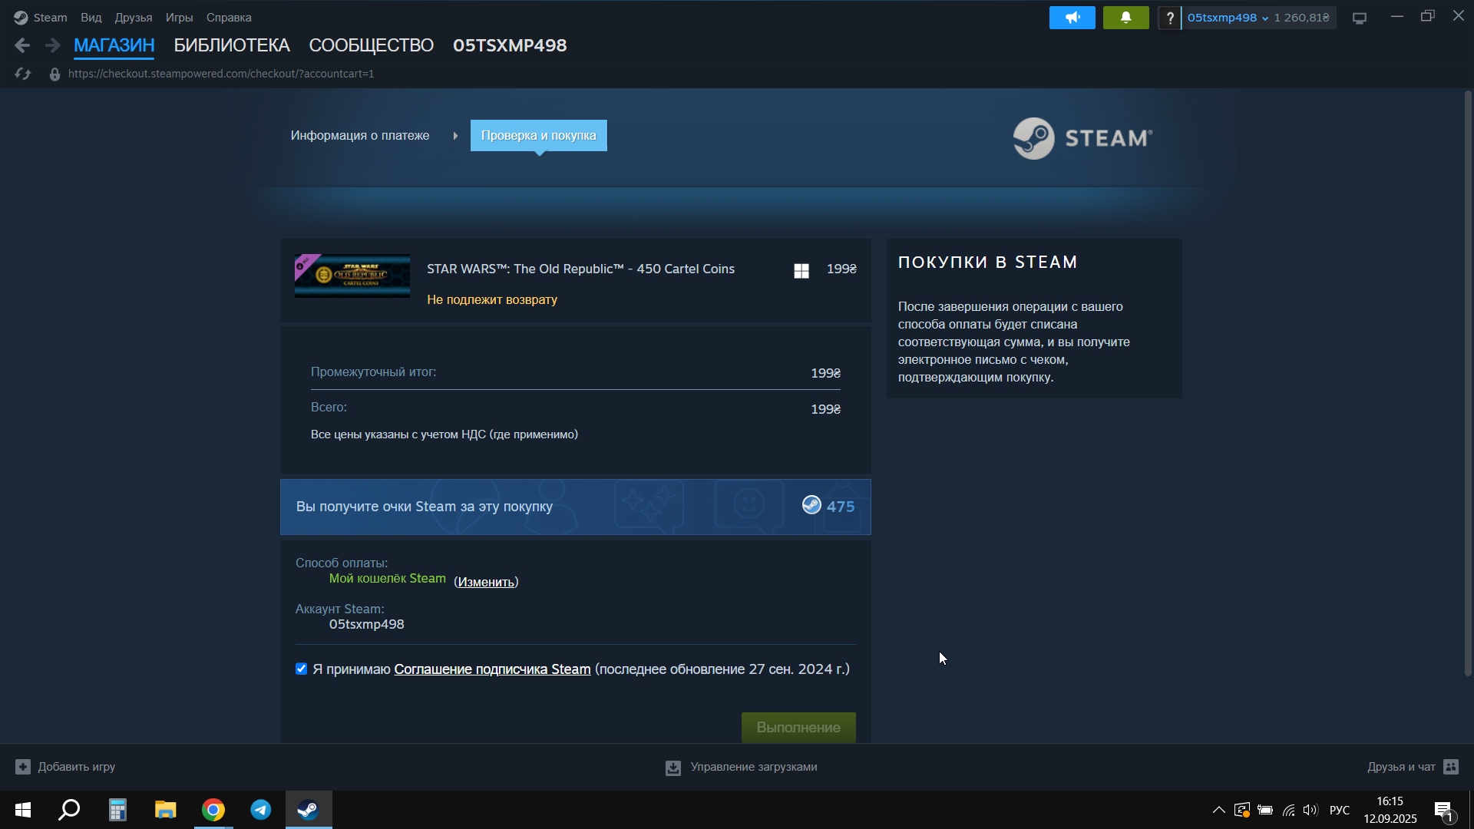
Task: Go back with the back arrow
Action: tap(22, 45)
